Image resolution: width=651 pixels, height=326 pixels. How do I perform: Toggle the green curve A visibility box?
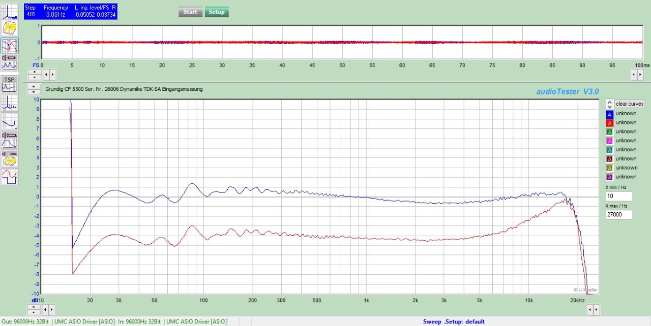610,132
